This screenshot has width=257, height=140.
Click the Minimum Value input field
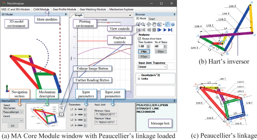coord(105,114)
